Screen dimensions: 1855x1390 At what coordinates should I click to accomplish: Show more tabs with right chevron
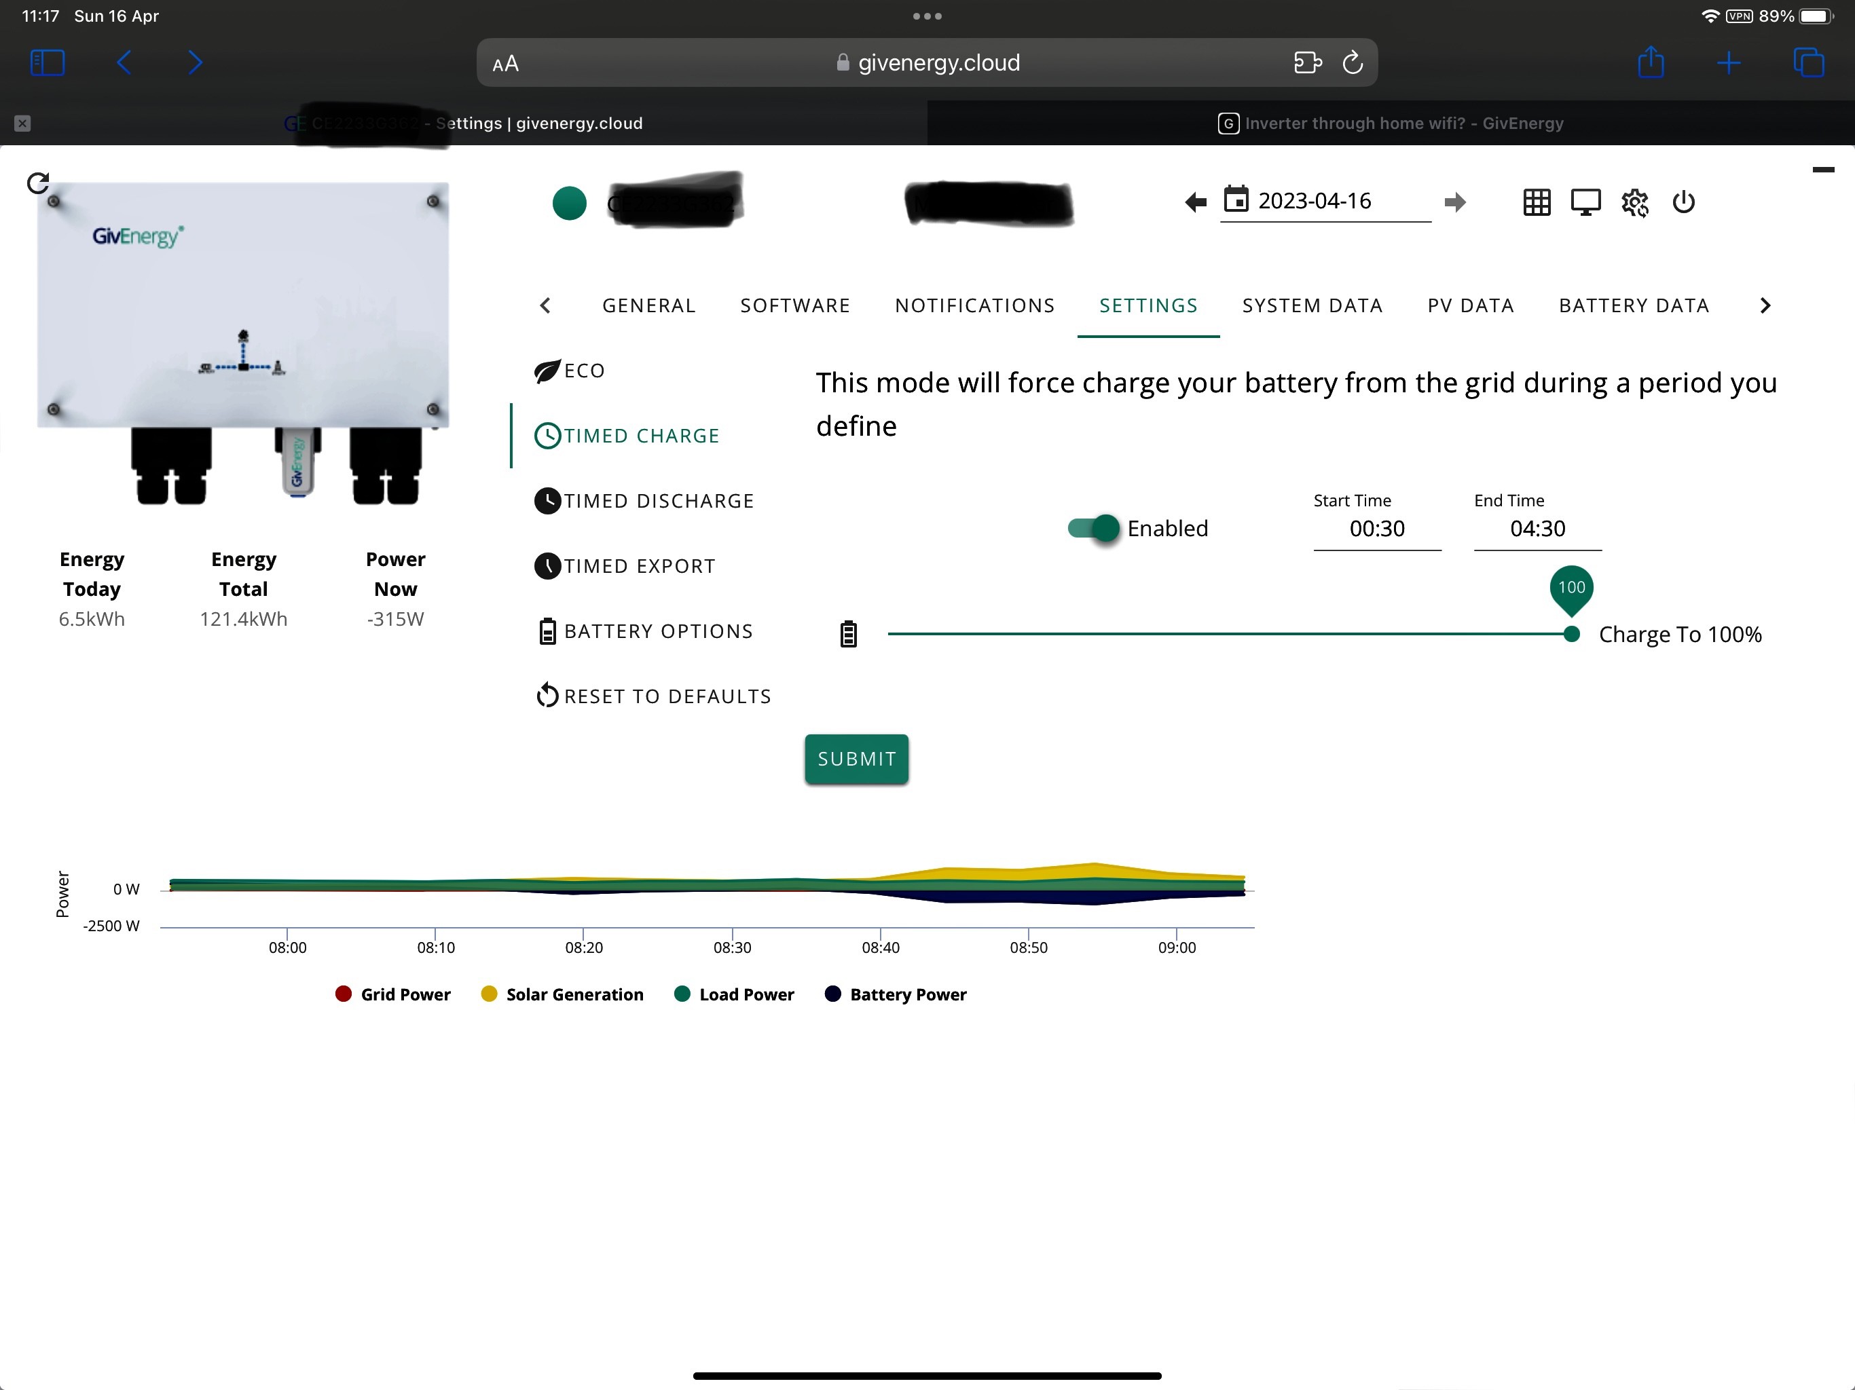click(1765, 305)
